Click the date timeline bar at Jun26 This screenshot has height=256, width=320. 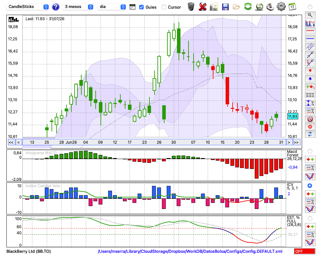71,142
